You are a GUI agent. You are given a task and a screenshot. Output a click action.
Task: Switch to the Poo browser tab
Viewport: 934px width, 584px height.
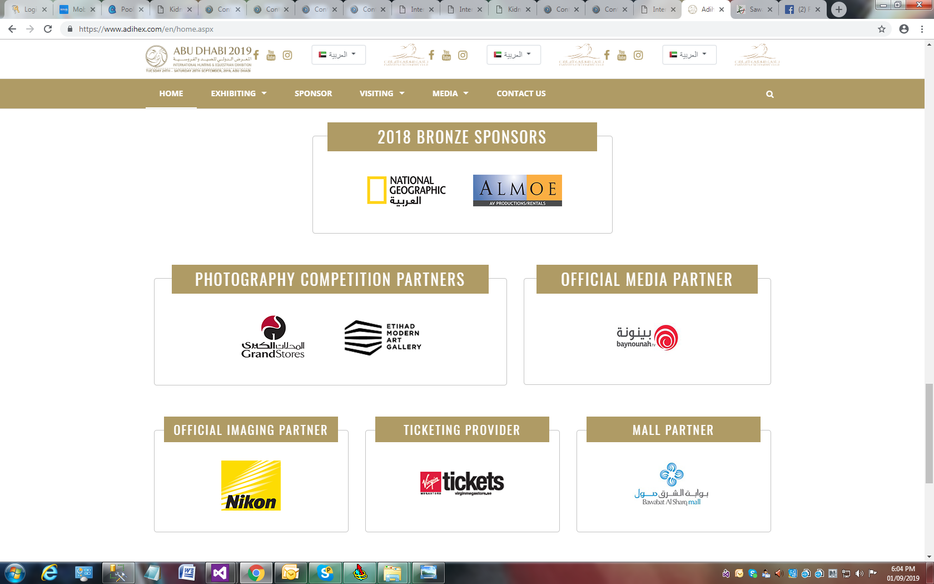(x=125, y=9)
